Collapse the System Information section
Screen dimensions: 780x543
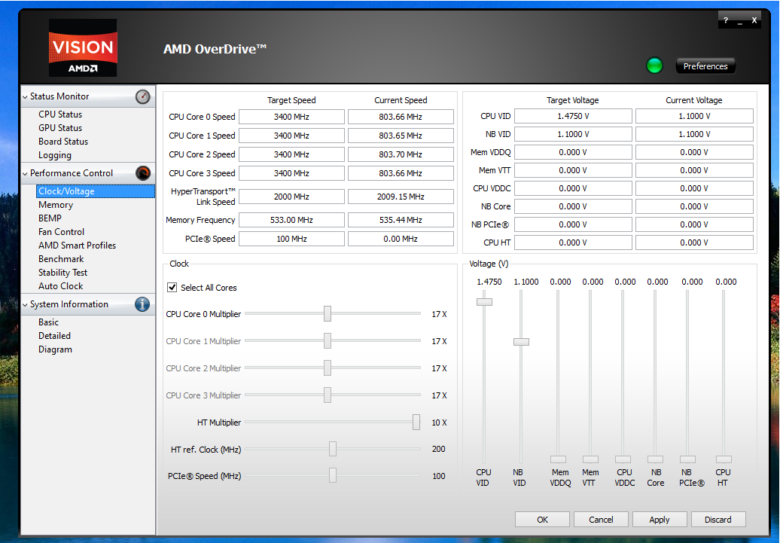point(25,304)
